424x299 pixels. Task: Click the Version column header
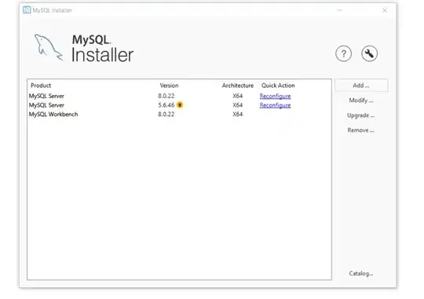[169, 86]
